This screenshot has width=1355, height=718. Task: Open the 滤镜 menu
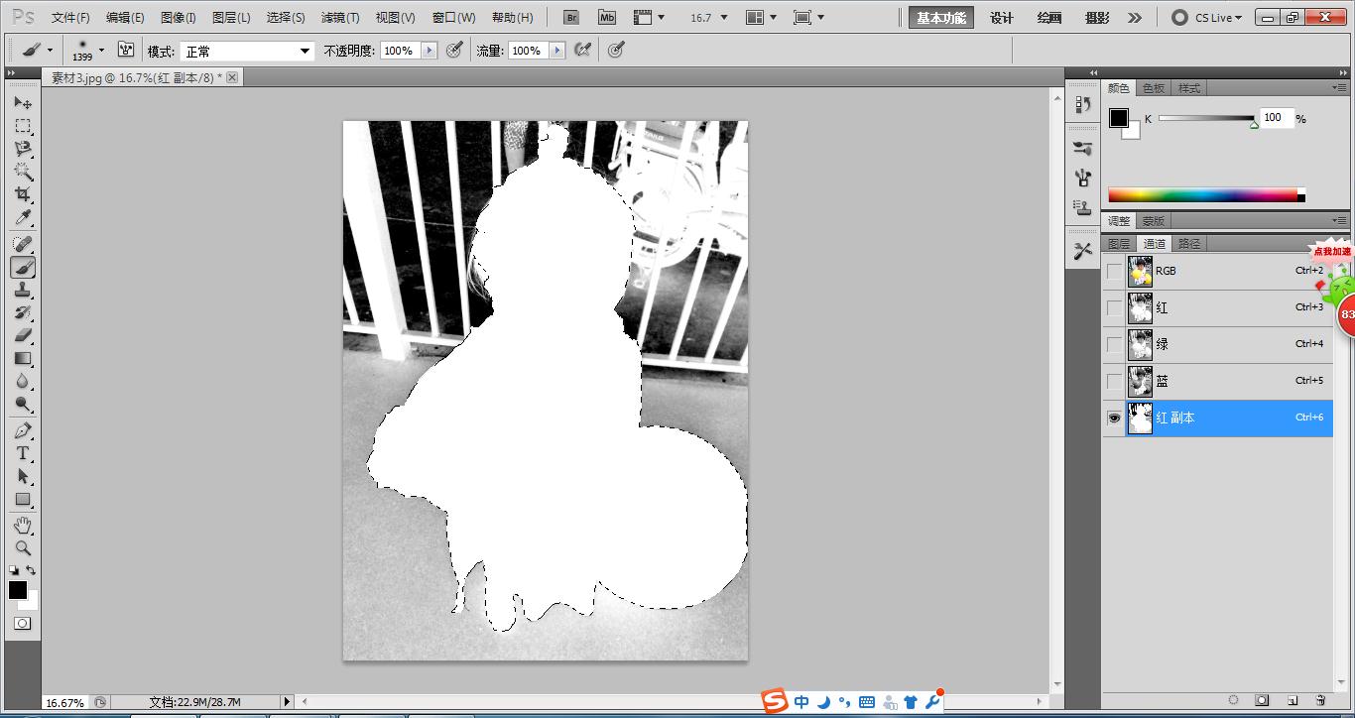(339, 17)
